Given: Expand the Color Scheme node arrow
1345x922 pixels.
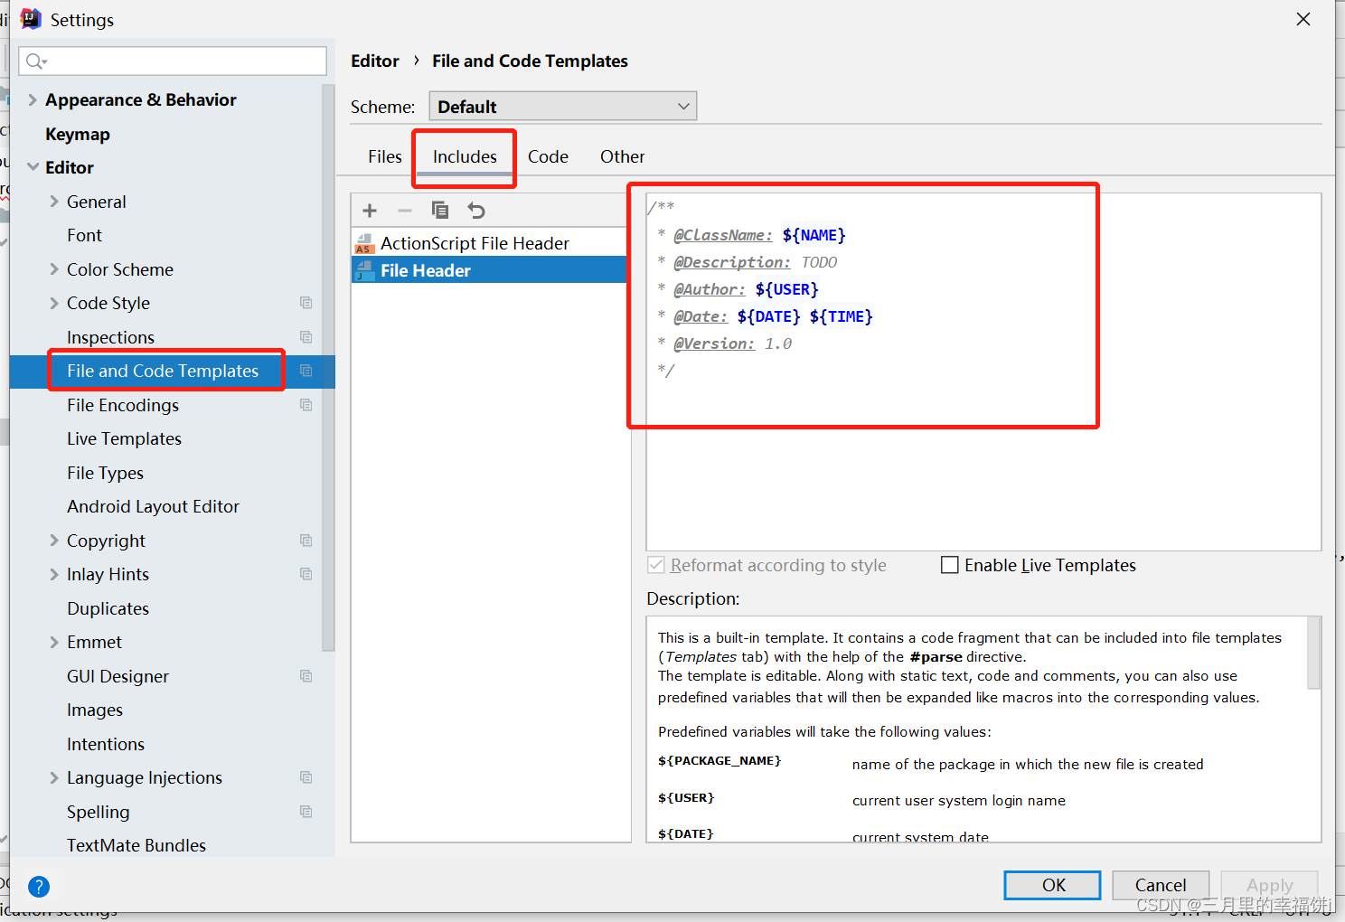Looking at the screenshot, I should (x=54, y=269).
